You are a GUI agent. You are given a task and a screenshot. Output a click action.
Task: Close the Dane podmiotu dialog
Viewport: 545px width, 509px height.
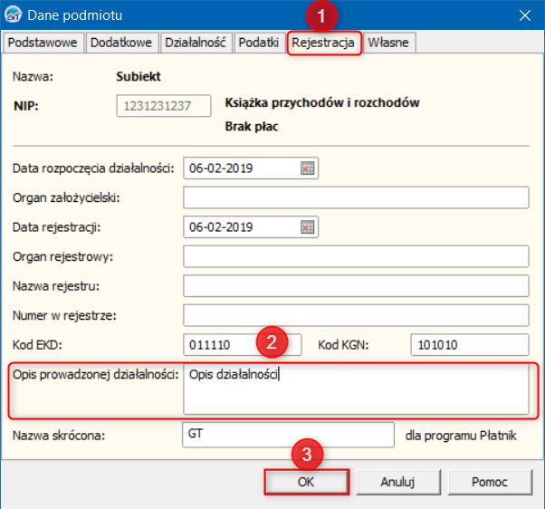tap(524, 15)
